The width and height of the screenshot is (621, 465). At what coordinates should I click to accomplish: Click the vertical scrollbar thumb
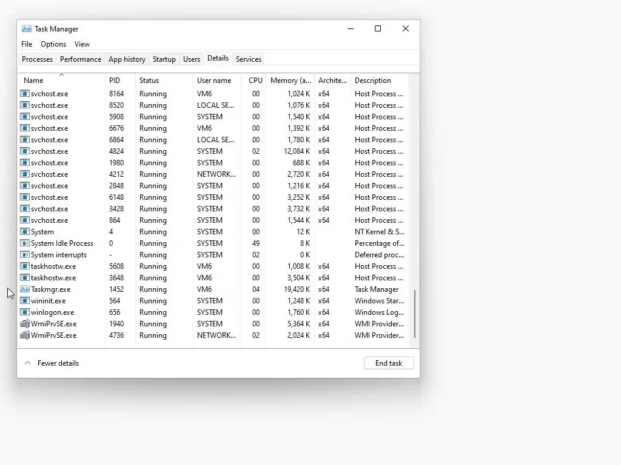(415, 314)
